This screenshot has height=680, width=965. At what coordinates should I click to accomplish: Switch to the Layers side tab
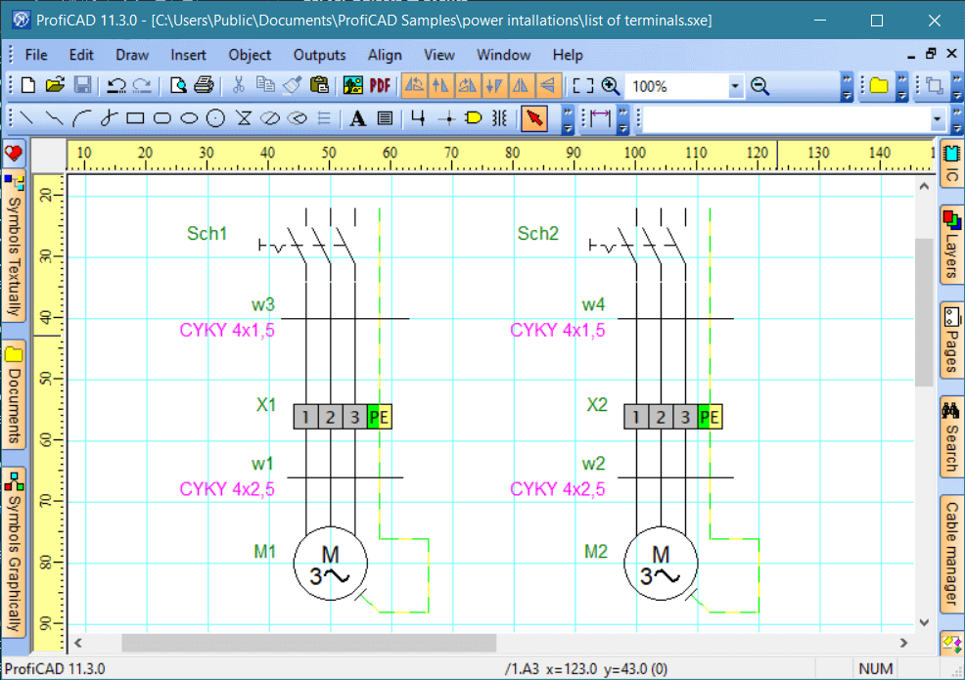coord(951,245)
